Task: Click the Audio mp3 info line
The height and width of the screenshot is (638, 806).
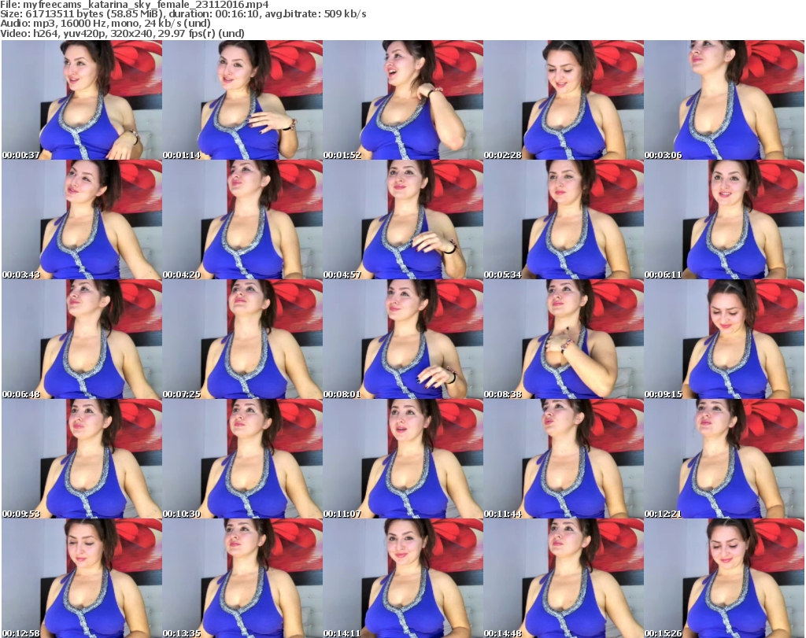Action: point(105,24)
